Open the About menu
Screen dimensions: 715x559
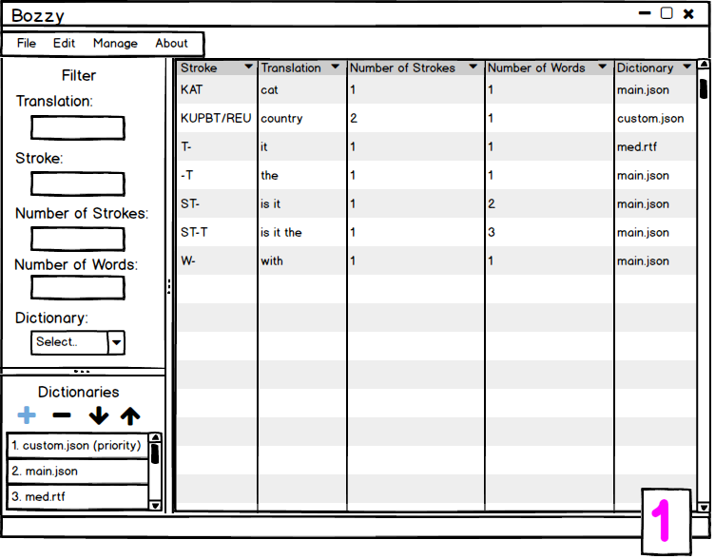tap(171, 44)
